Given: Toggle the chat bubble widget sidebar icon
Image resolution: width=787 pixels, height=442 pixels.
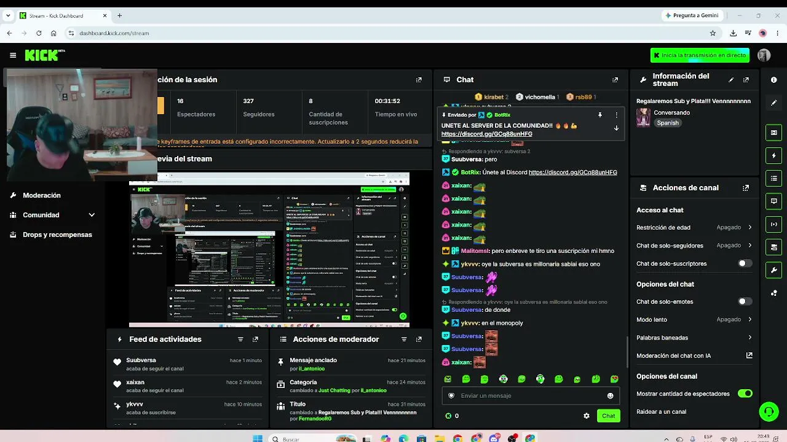Looking at the screenshot, I should click(x=774, y=201).
